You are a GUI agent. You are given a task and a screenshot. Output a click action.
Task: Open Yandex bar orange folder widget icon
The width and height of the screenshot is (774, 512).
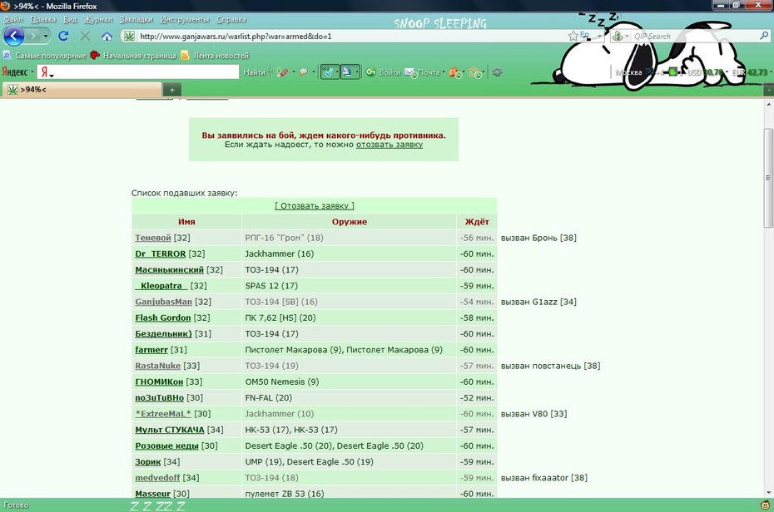pyautogui.click(x=455, y=73)
